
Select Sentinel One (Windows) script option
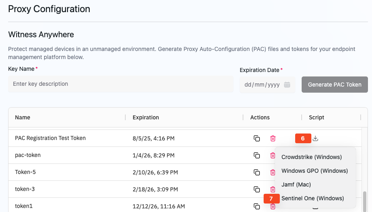pyautogui.click(x=313, y=198)
